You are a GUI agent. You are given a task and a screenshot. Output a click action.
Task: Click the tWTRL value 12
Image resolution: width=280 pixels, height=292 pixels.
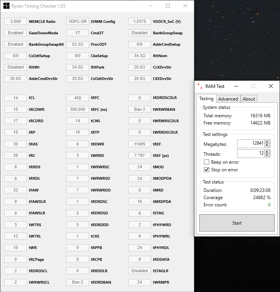click(16, 236)
